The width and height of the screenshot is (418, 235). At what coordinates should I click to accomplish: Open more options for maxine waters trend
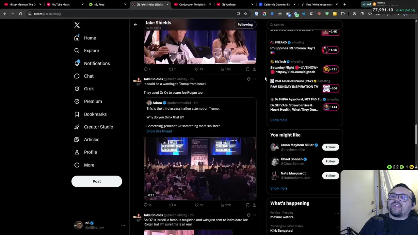click(x=337, y=213)
